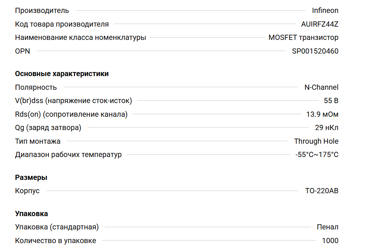This screenshot has width=379, height=249.
Task: Click the 13.9 мОм resistance value
Action: click(x=322, y=115)
